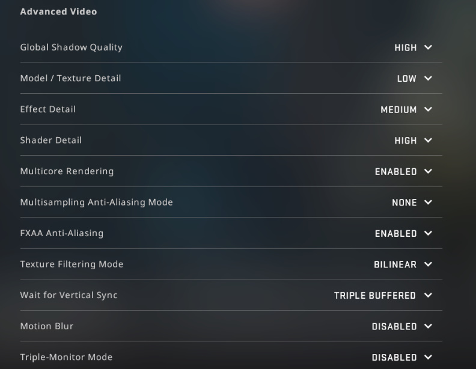The height and width of the screenshot is (369, 476).
Task: Click the Multicore Rendering setting label
Action: click(x=67, y=171)
